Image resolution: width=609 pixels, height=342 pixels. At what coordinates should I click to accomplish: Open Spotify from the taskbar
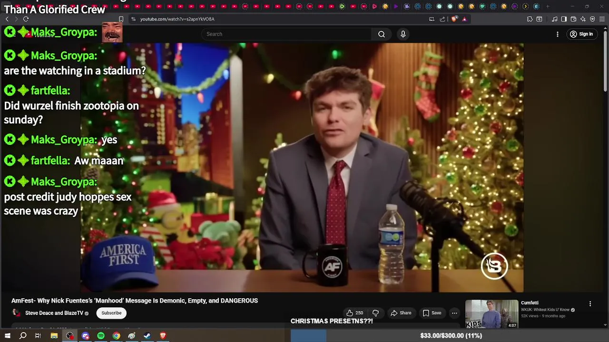[x=101, y=336]
